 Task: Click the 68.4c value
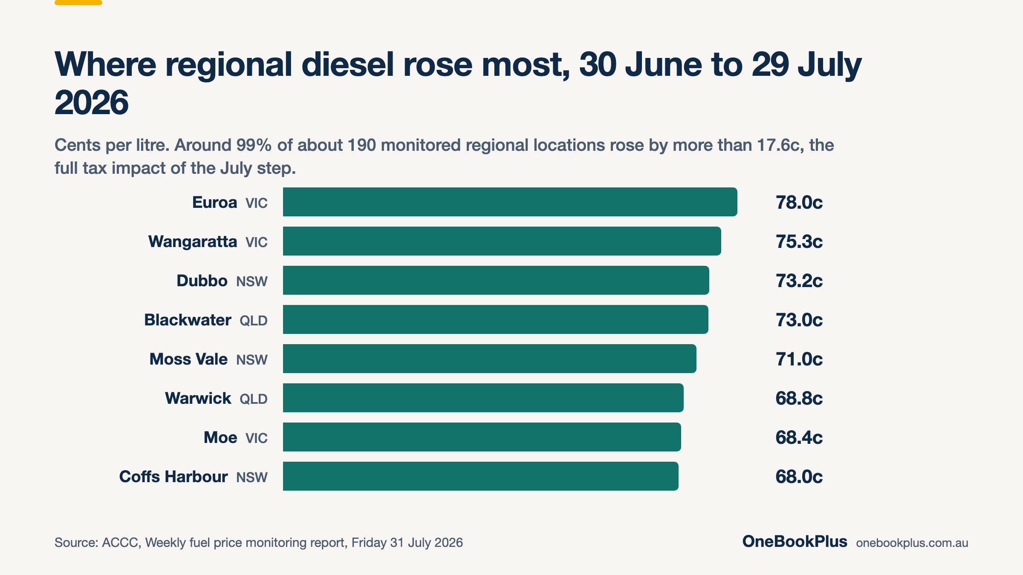coord(799,437)
